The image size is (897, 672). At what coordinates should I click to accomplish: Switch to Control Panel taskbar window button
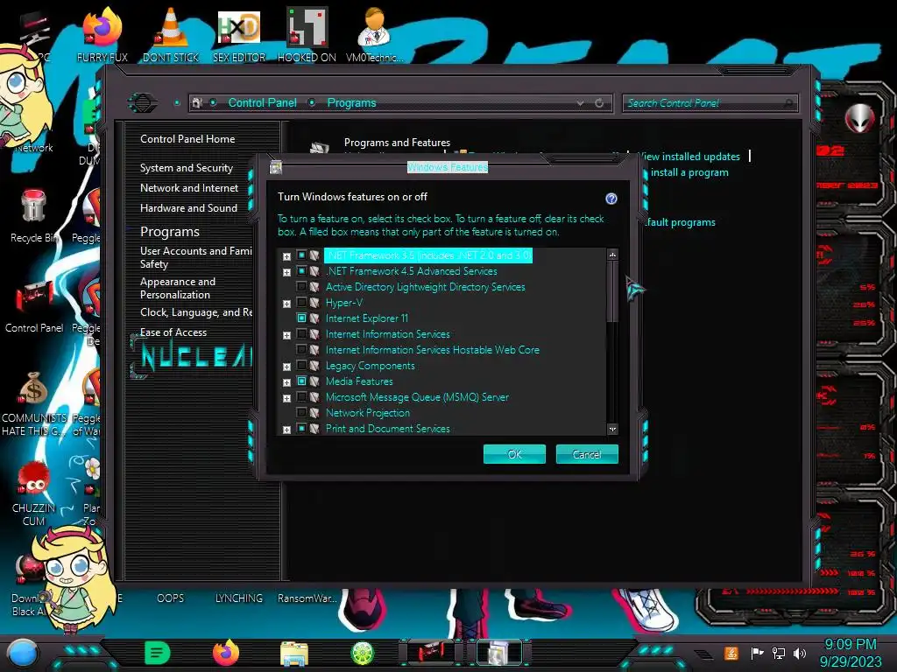click(430, 653)
